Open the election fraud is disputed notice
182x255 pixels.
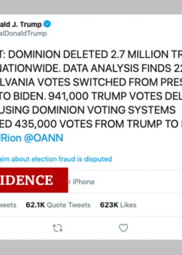(x=56, y=159)
